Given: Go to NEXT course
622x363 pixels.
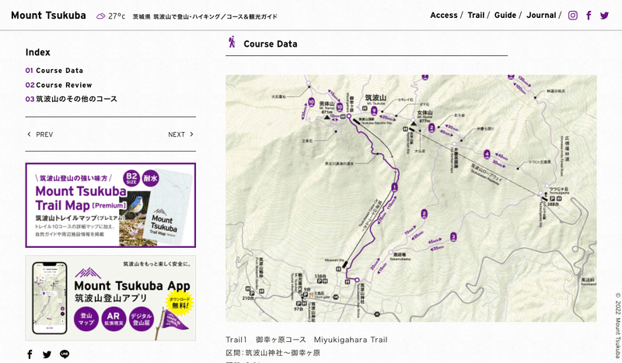Looking at the screenshot, I should (180, 134).
